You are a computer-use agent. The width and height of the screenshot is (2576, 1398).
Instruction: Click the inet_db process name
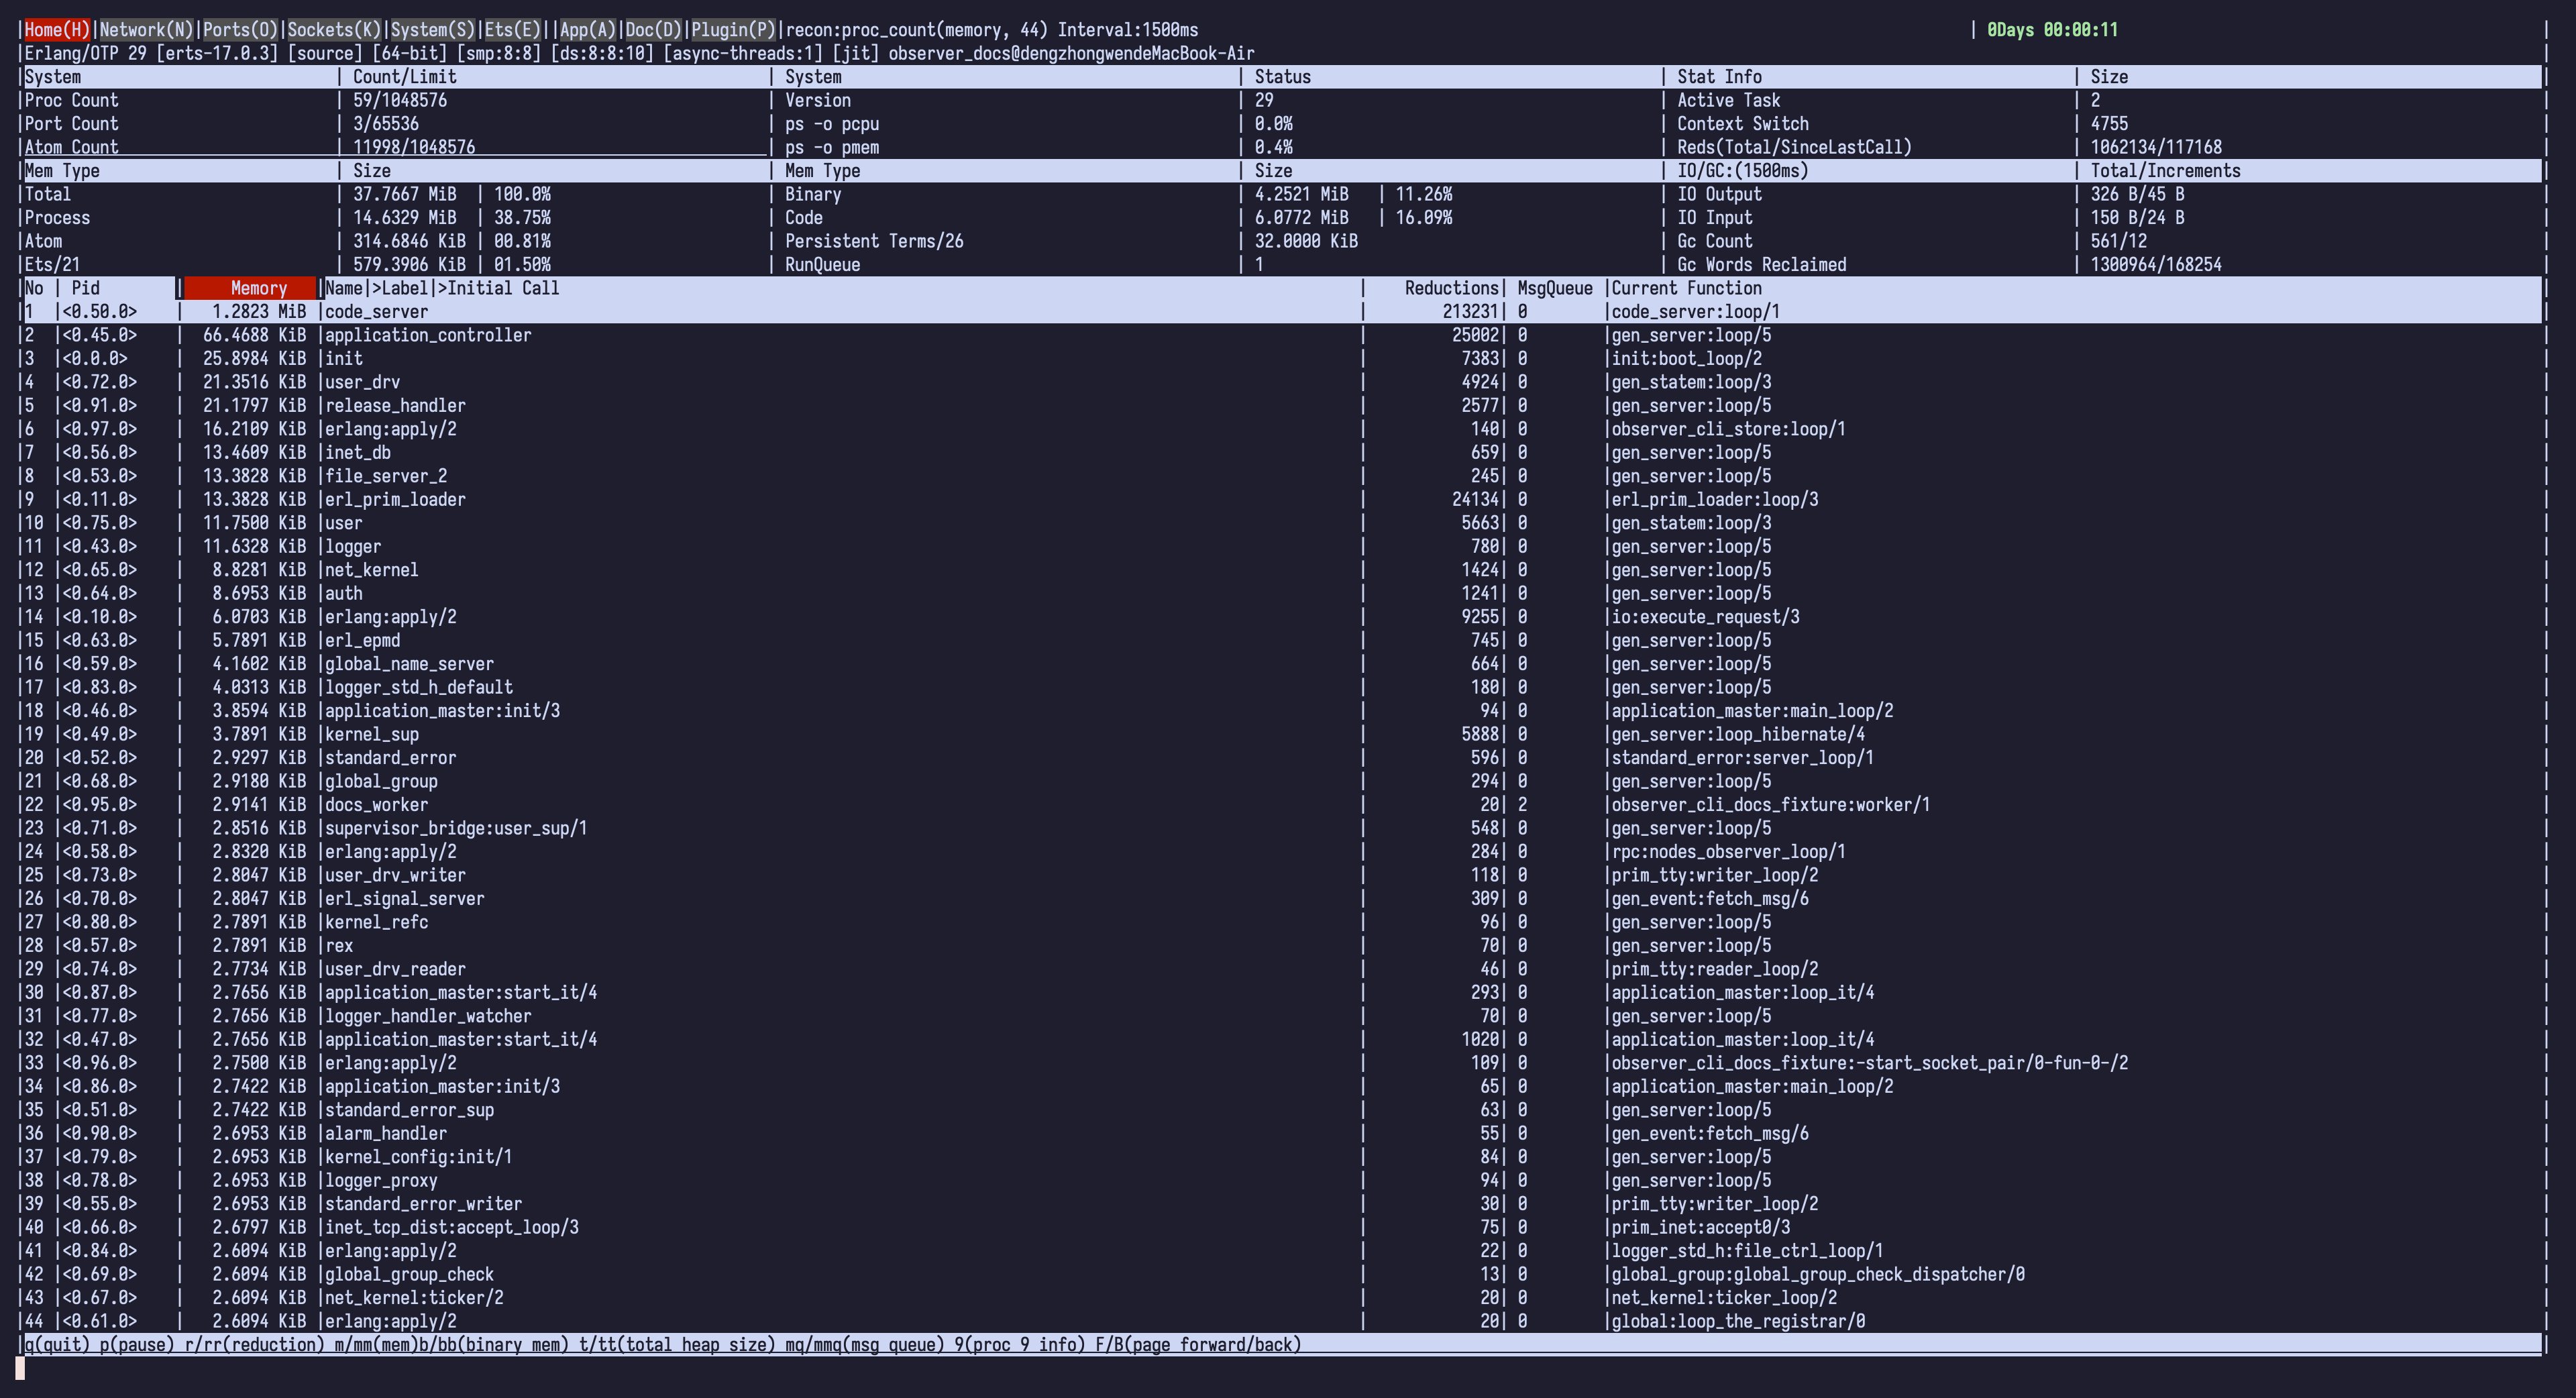point(357,453)
